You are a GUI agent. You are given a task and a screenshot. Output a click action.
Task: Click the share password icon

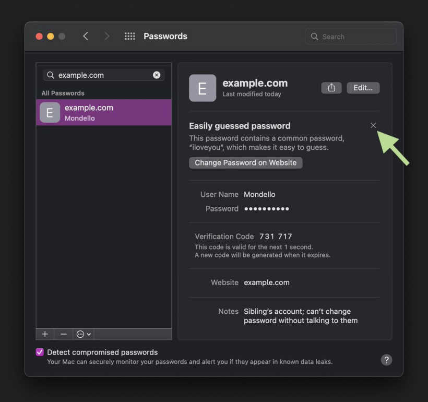(x=331, y=88)
